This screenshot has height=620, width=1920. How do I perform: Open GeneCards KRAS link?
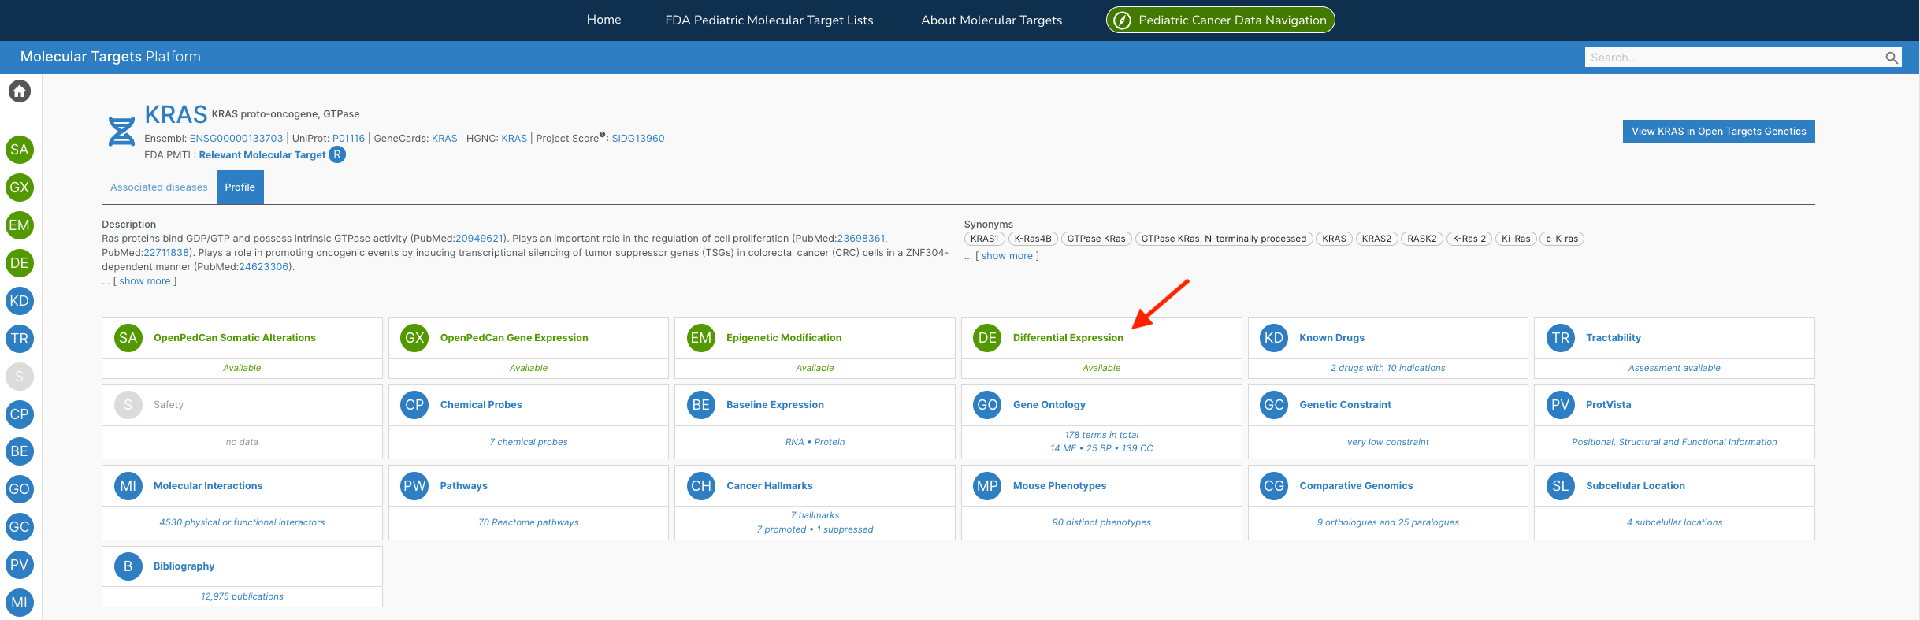(x=444, y=139)
